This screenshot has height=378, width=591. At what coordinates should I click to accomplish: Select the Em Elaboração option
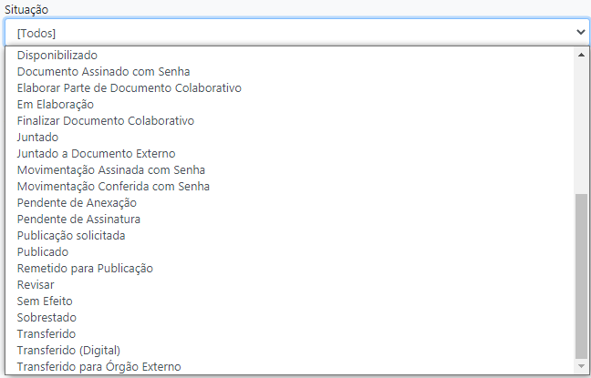point(56,105)
